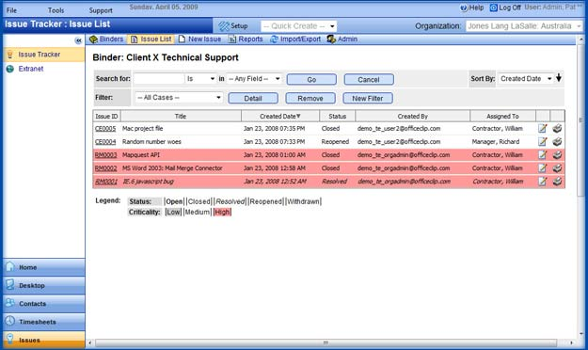This screenshot has height=350, width=588.
Task: Click the print icon for issue CE0005
Action: point(557,128)
